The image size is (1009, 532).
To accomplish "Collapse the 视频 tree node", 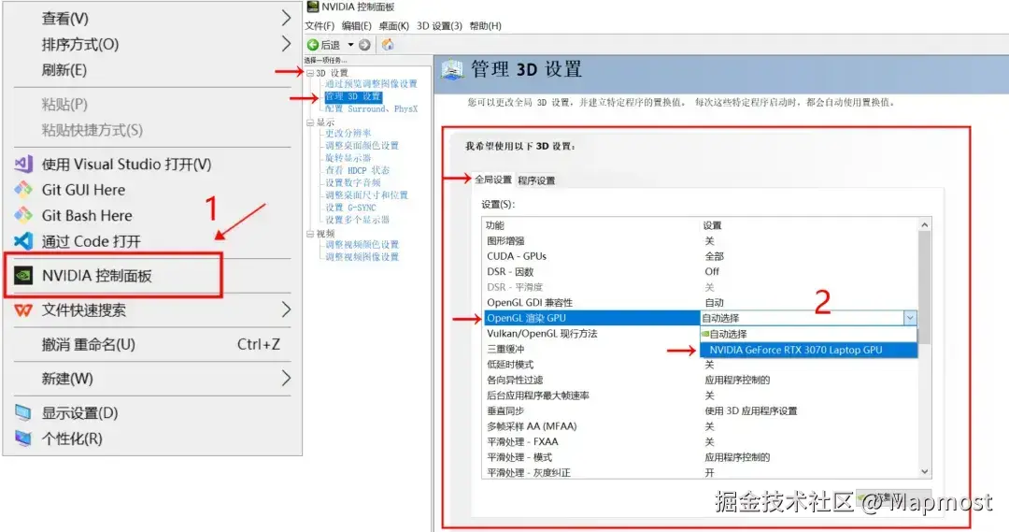I will tap(309, 234).
